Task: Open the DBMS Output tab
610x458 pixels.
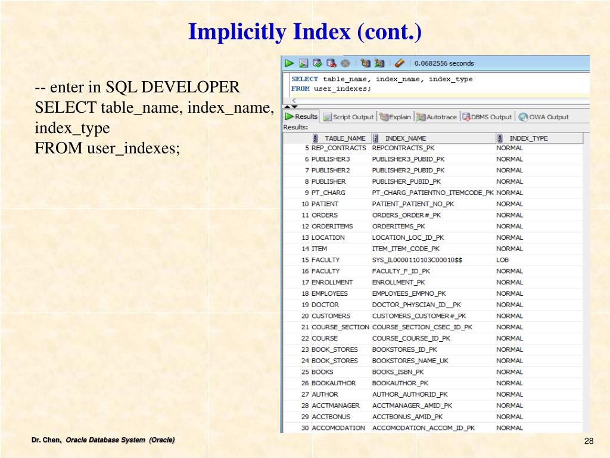Action: (487, 117)
